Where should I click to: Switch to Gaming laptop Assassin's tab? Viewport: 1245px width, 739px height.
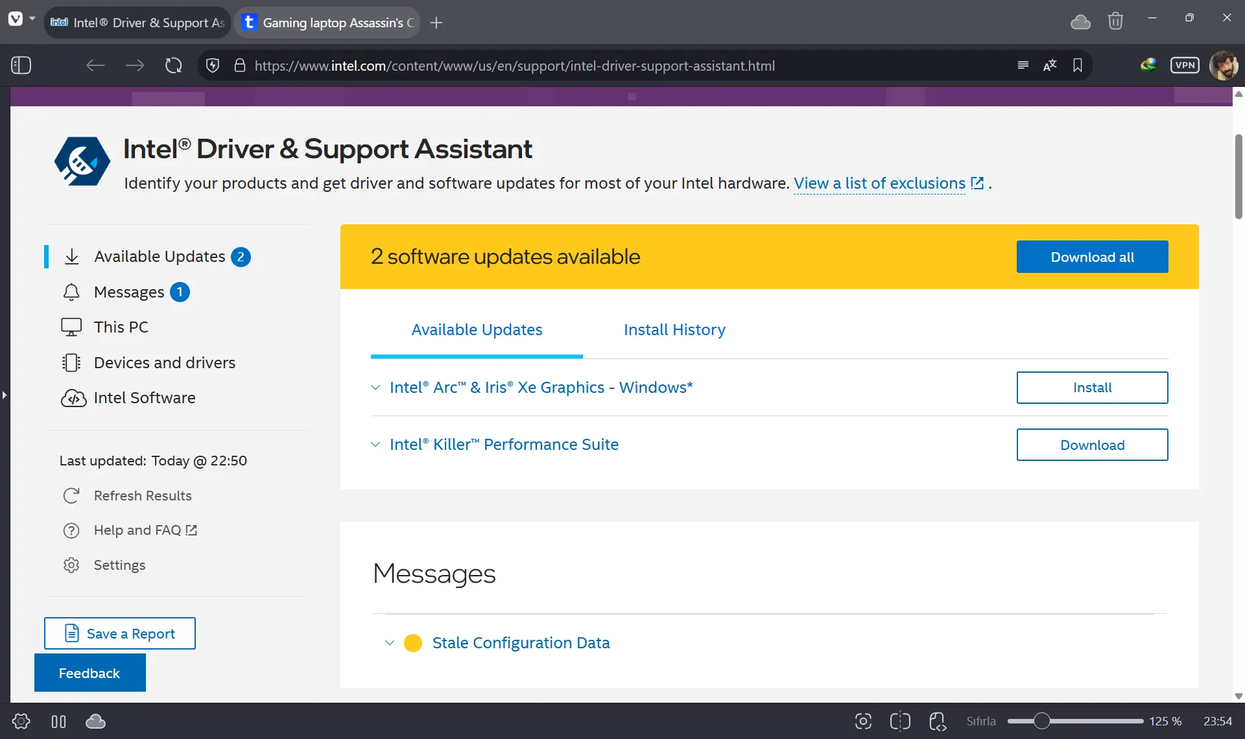327,23
